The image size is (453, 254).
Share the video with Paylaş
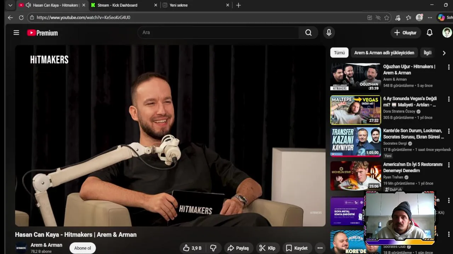click(238, 248)
